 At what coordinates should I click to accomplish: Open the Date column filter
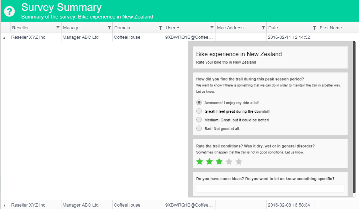point(315,28)
